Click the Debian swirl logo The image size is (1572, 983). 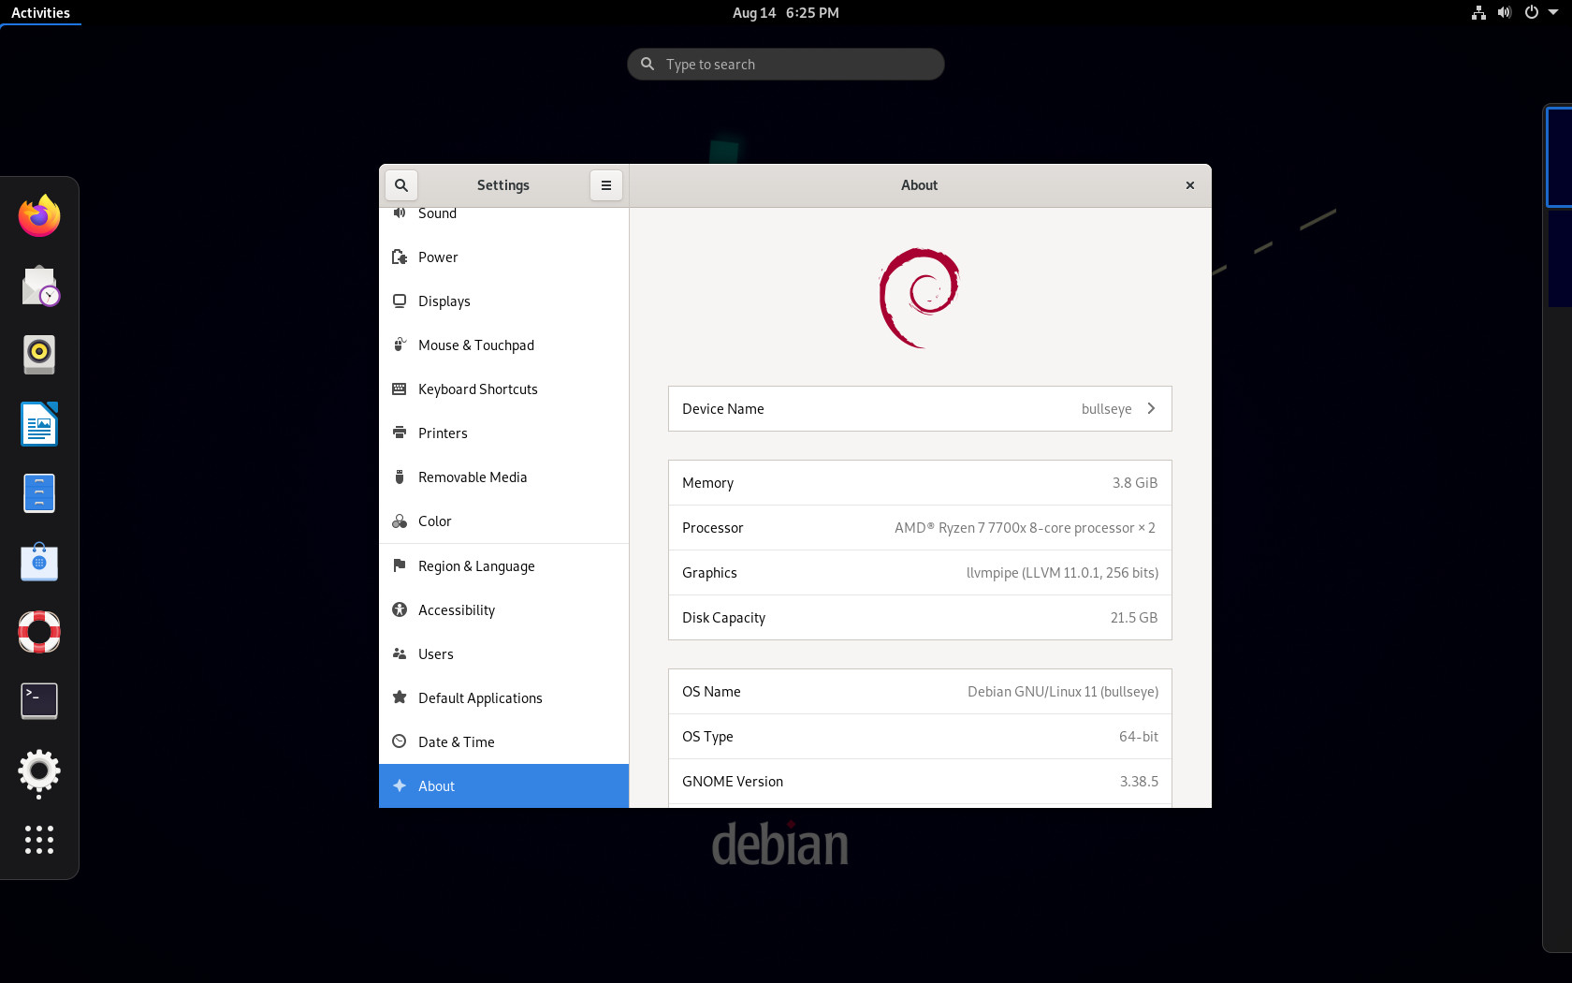(920, 298)
